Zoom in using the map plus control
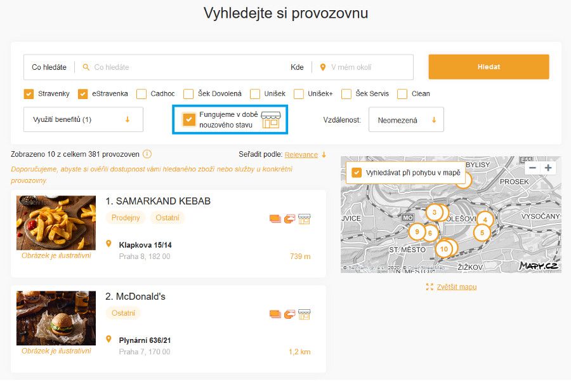 click(x=548, y=168)
